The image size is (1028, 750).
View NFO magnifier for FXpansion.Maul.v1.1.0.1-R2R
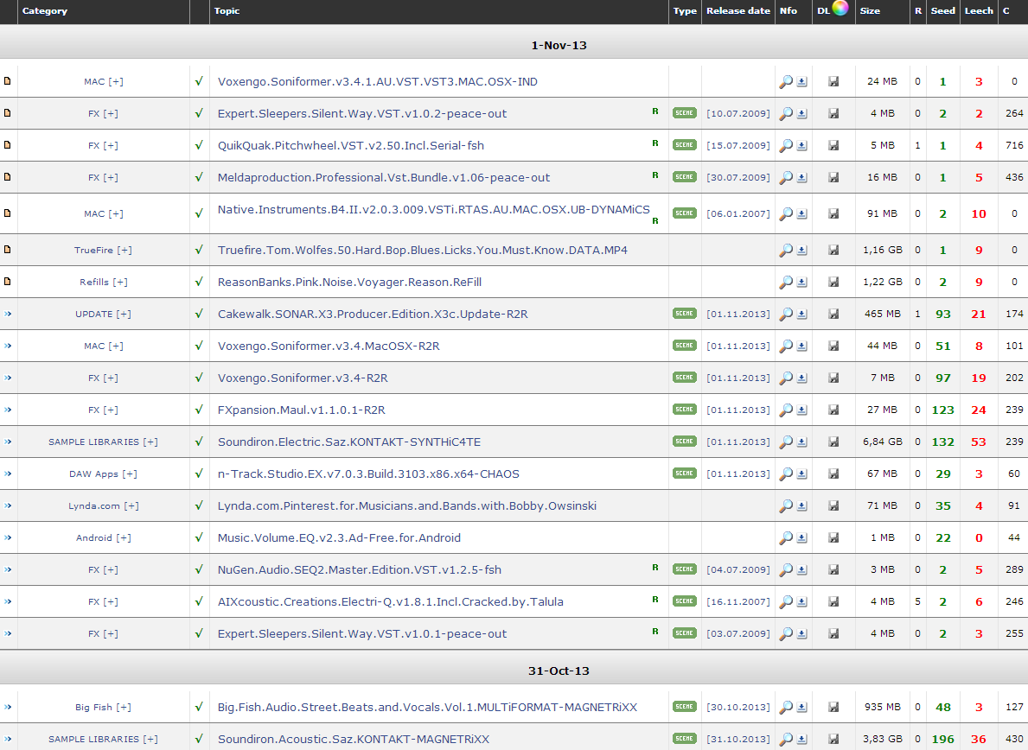(785, 410)
